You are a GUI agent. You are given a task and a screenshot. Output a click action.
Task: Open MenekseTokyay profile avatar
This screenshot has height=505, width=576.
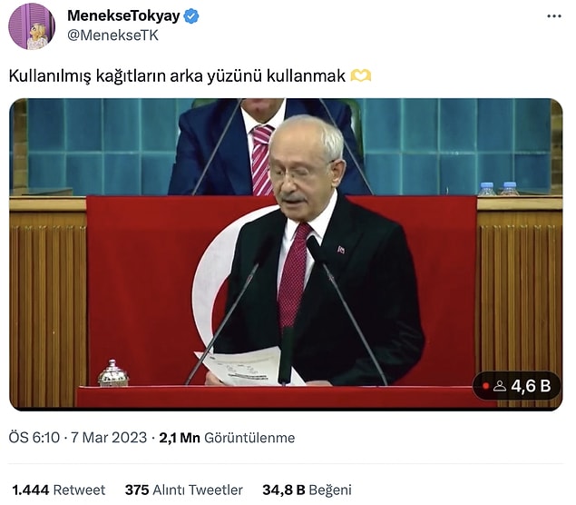point(32,26)
